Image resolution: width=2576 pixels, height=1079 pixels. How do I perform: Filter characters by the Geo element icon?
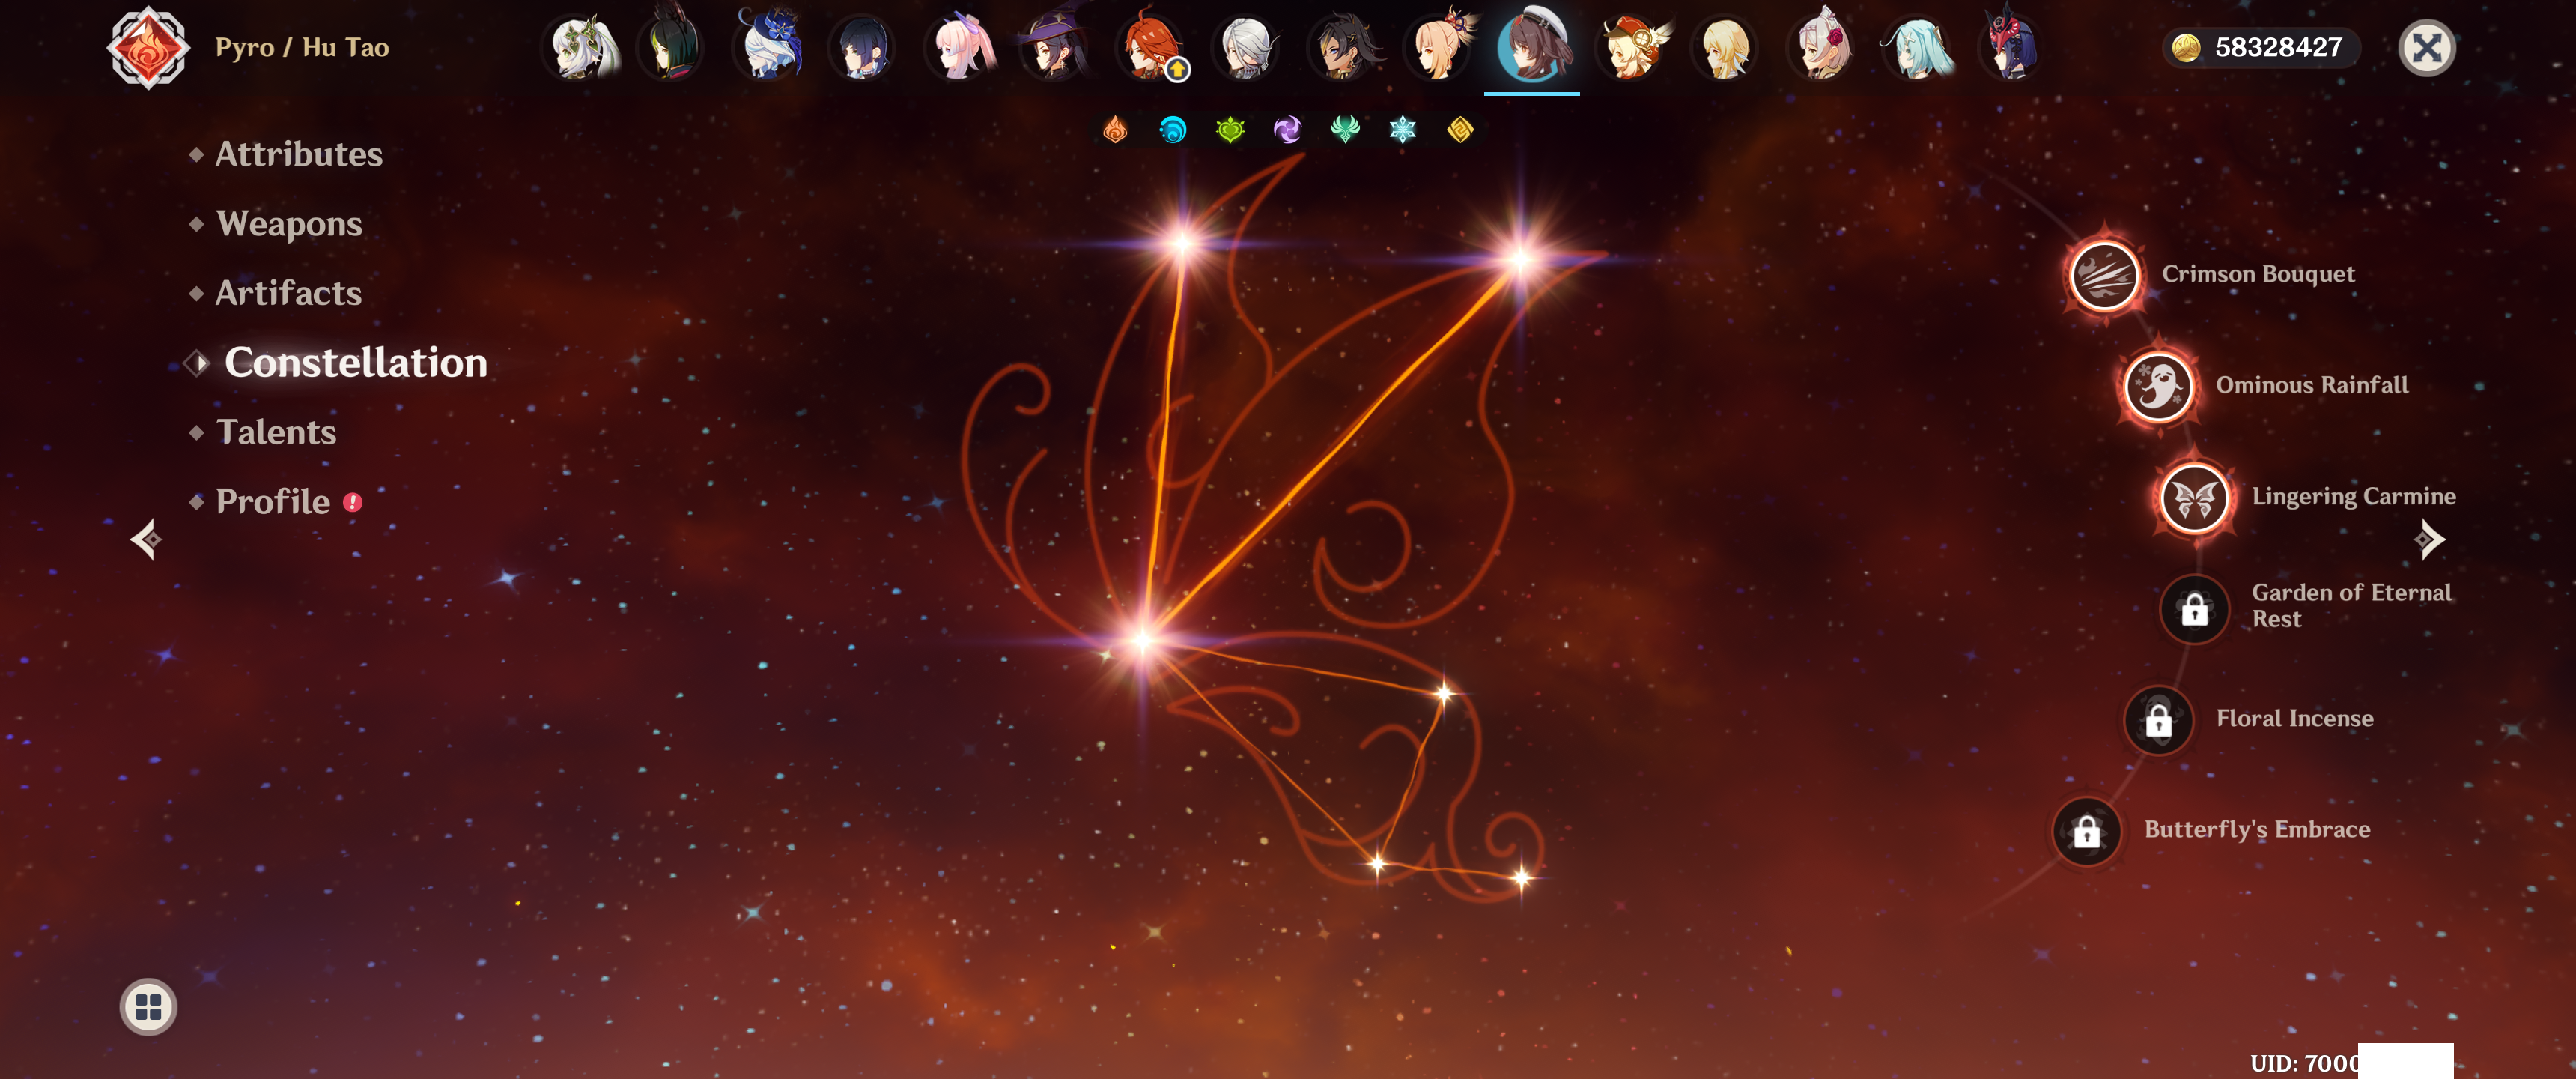click(x=1460, y=129)
